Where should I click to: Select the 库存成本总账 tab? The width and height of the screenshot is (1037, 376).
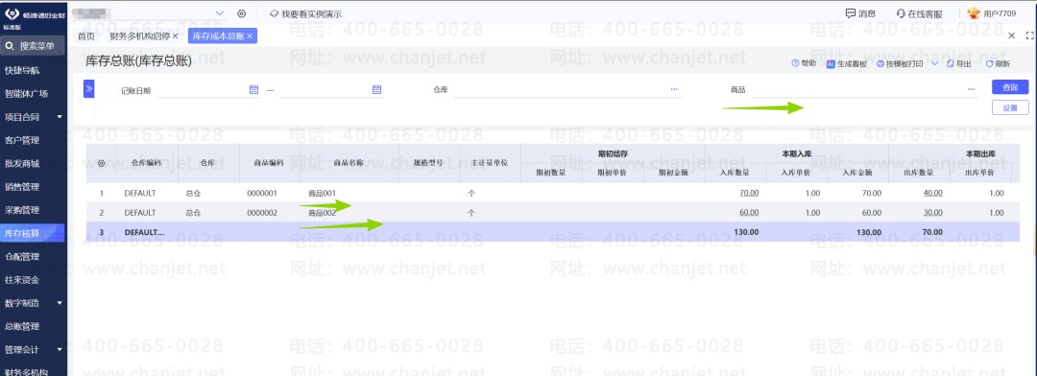pos(218,36)
